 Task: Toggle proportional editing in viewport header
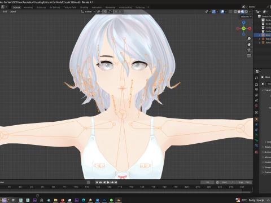[116, 12]
